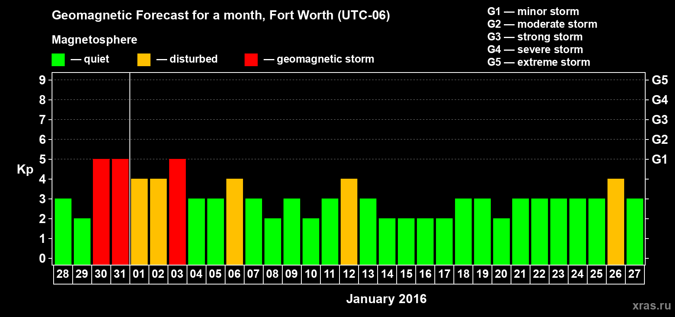Click the red geomagnetic storm legend swatch
The image size is (675, 317).
[x=251, y=60]
